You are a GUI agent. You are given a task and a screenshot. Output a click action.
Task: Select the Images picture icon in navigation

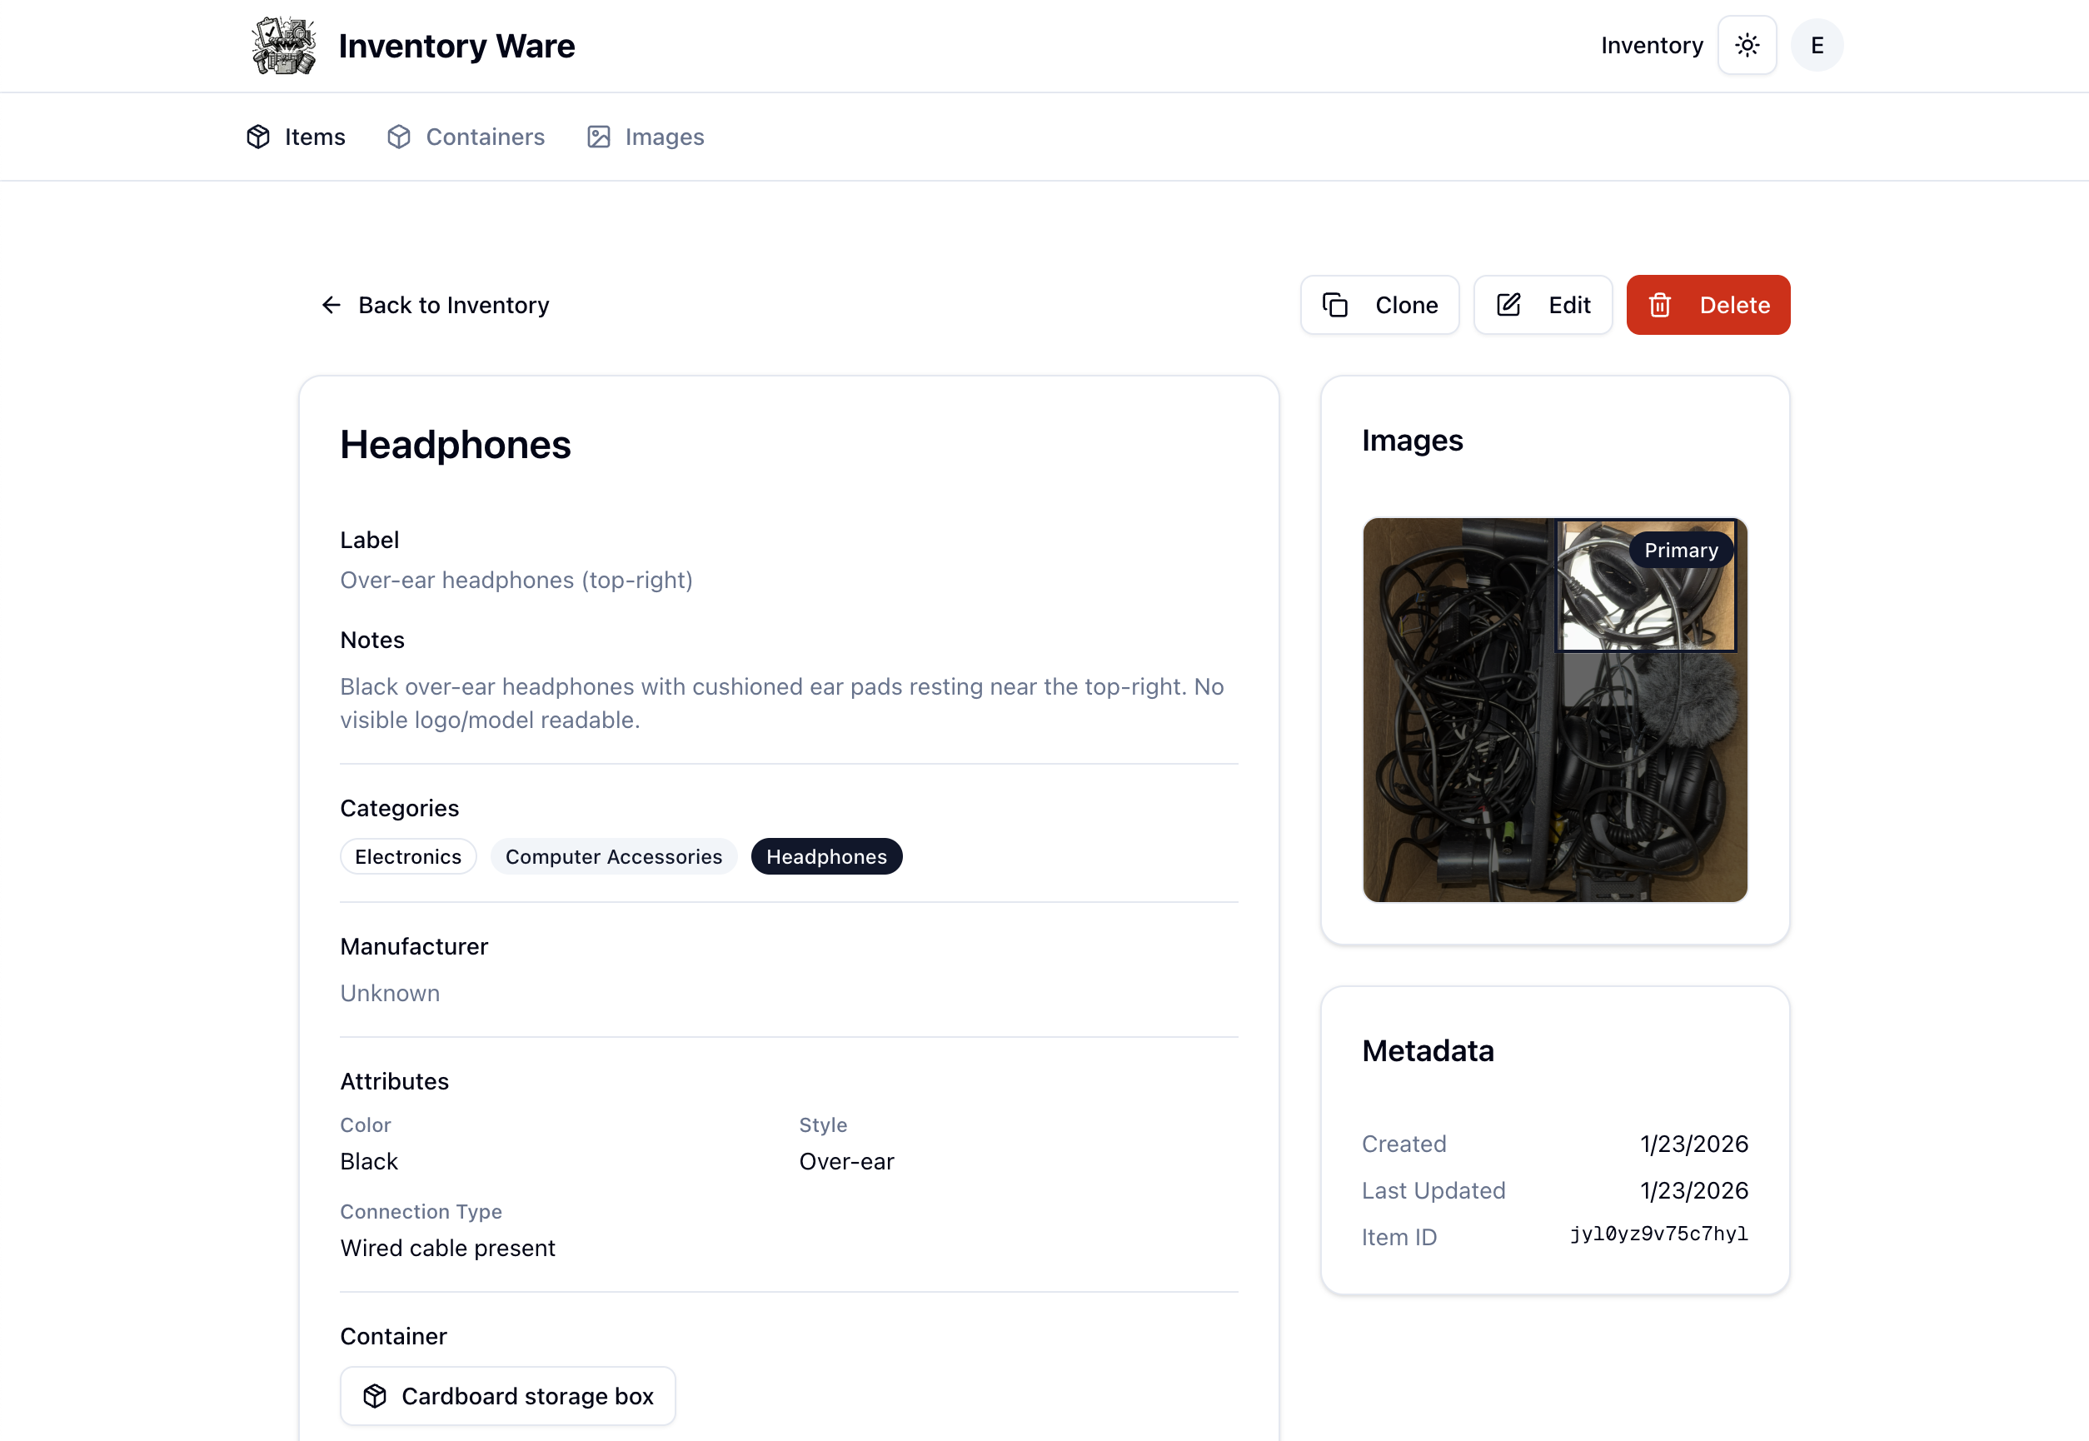click(x=598, y=137)
